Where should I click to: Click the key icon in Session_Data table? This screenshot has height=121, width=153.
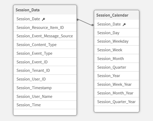[44, 19]
